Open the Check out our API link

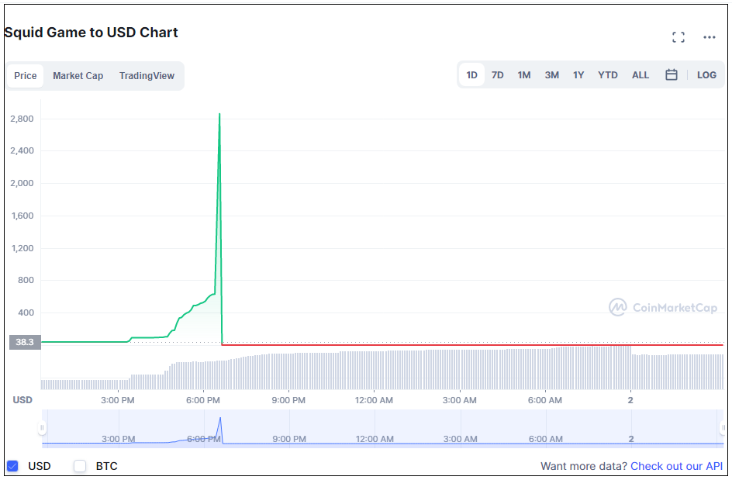(x=676, y=466)
